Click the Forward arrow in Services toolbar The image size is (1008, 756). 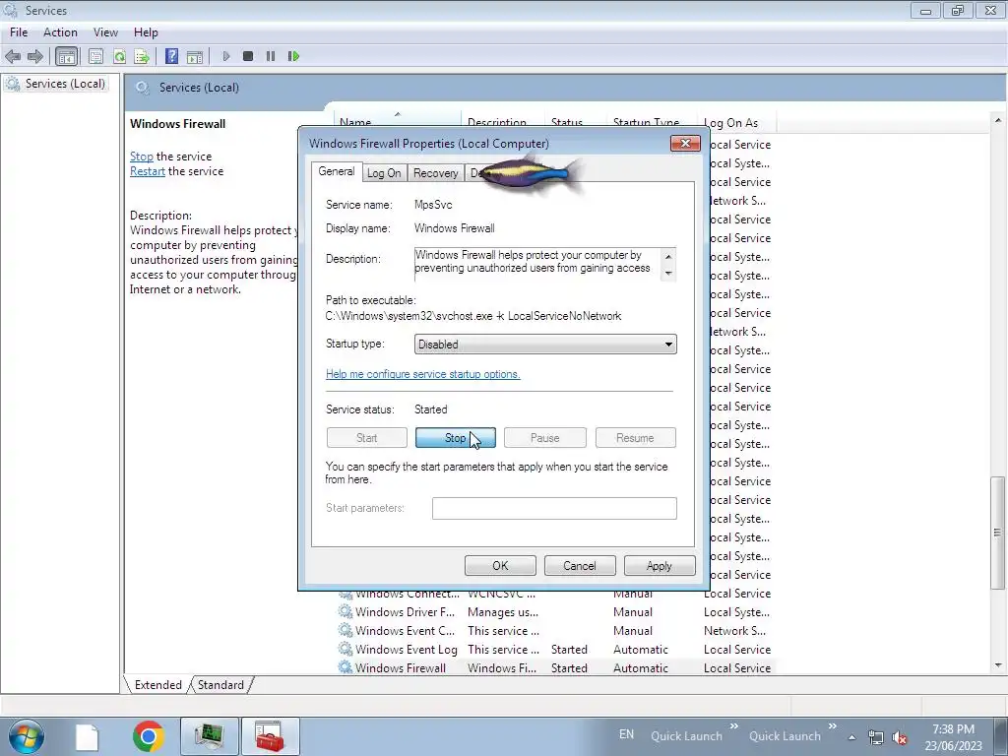(35, 56)
